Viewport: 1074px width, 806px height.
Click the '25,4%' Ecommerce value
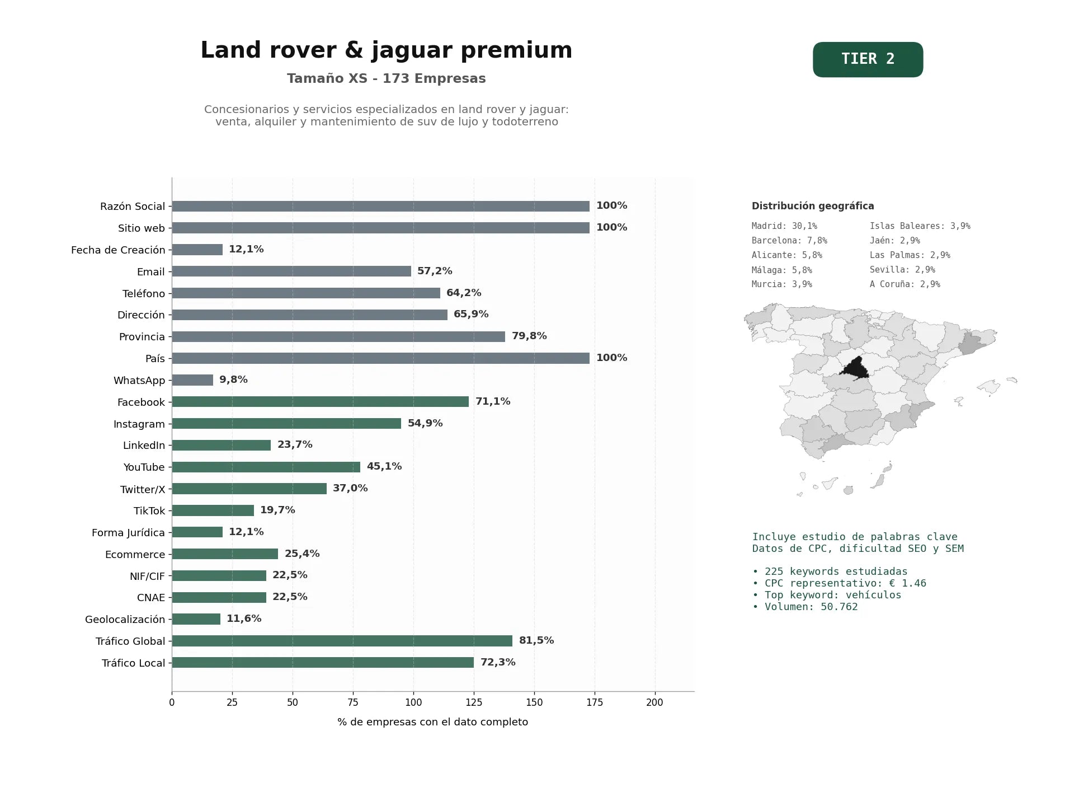302,554
